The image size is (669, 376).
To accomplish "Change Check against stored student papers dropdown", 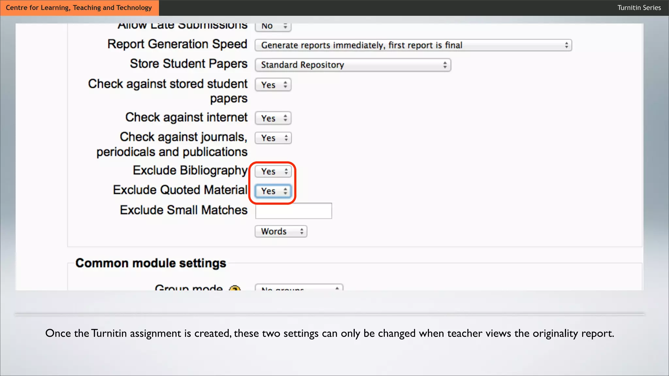I will [273, 85].
